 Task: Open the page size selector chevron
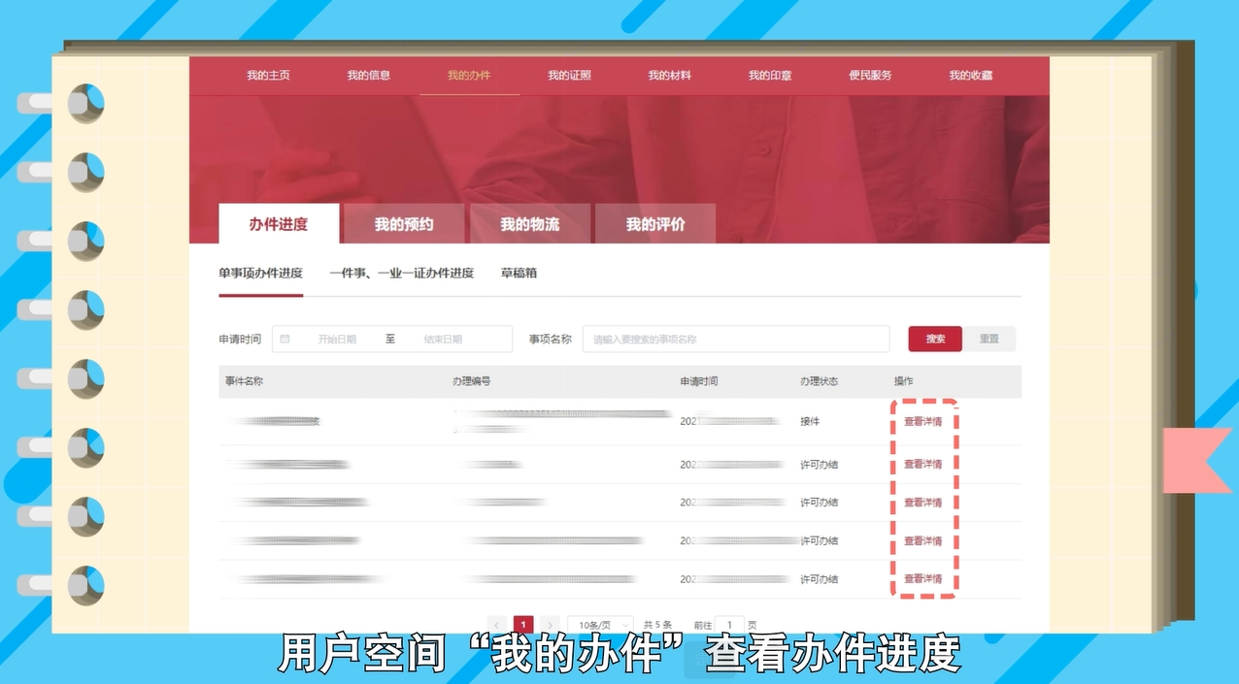coord(624,625)
